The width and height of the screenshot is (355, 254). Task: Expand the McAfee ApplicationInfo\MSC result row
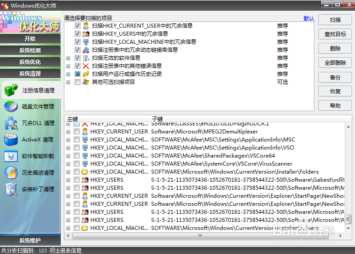pos(68,140)
